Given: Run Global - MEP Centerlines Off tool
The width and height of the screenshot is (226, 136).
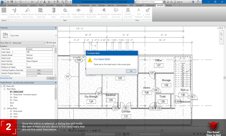Looking at the screenshot, I should tap(14, 13).
